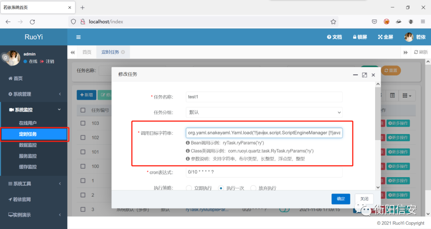Check the row 100 checkbox
This screenshot has height=229, width=431.
(x=83, y=166)
